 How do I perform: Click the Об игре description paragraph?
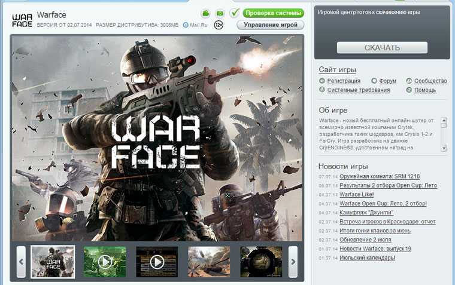pos(377,134)
